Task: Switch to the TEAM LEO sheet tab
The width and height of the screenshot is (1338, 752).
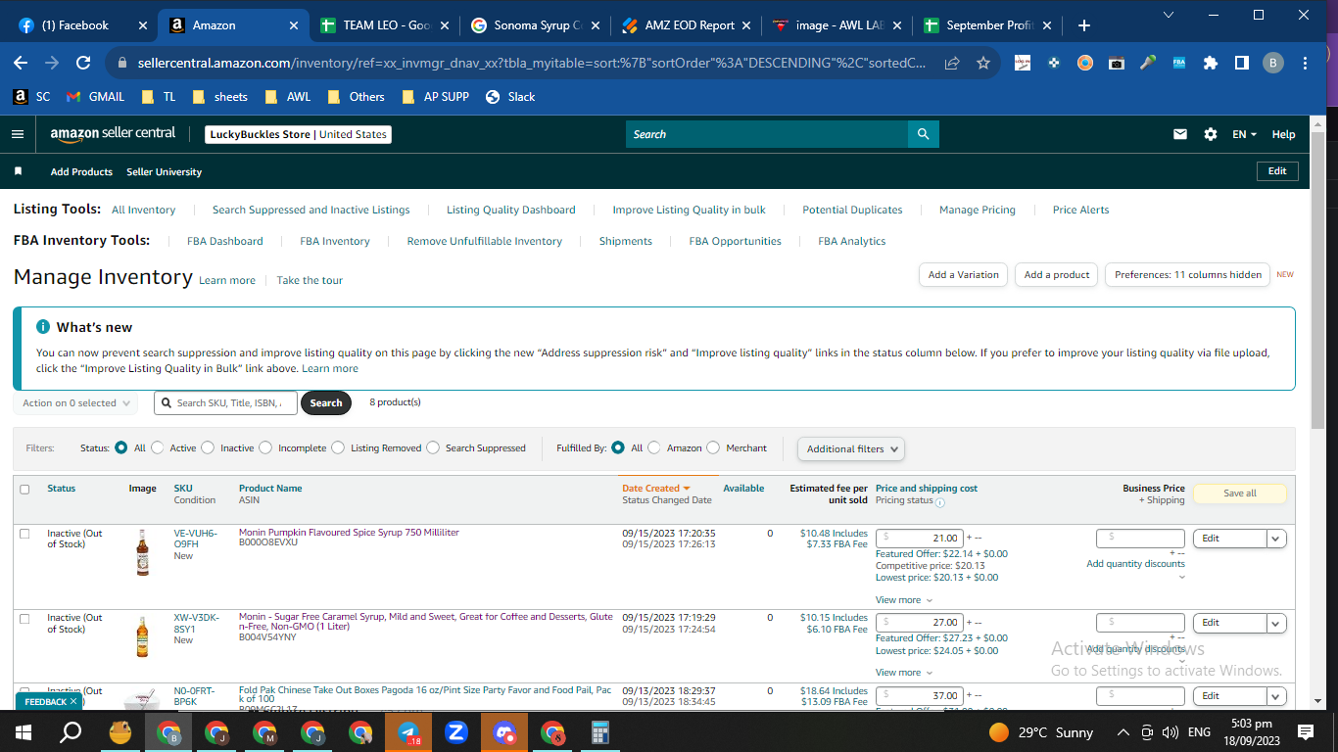Action: point(383,25)
